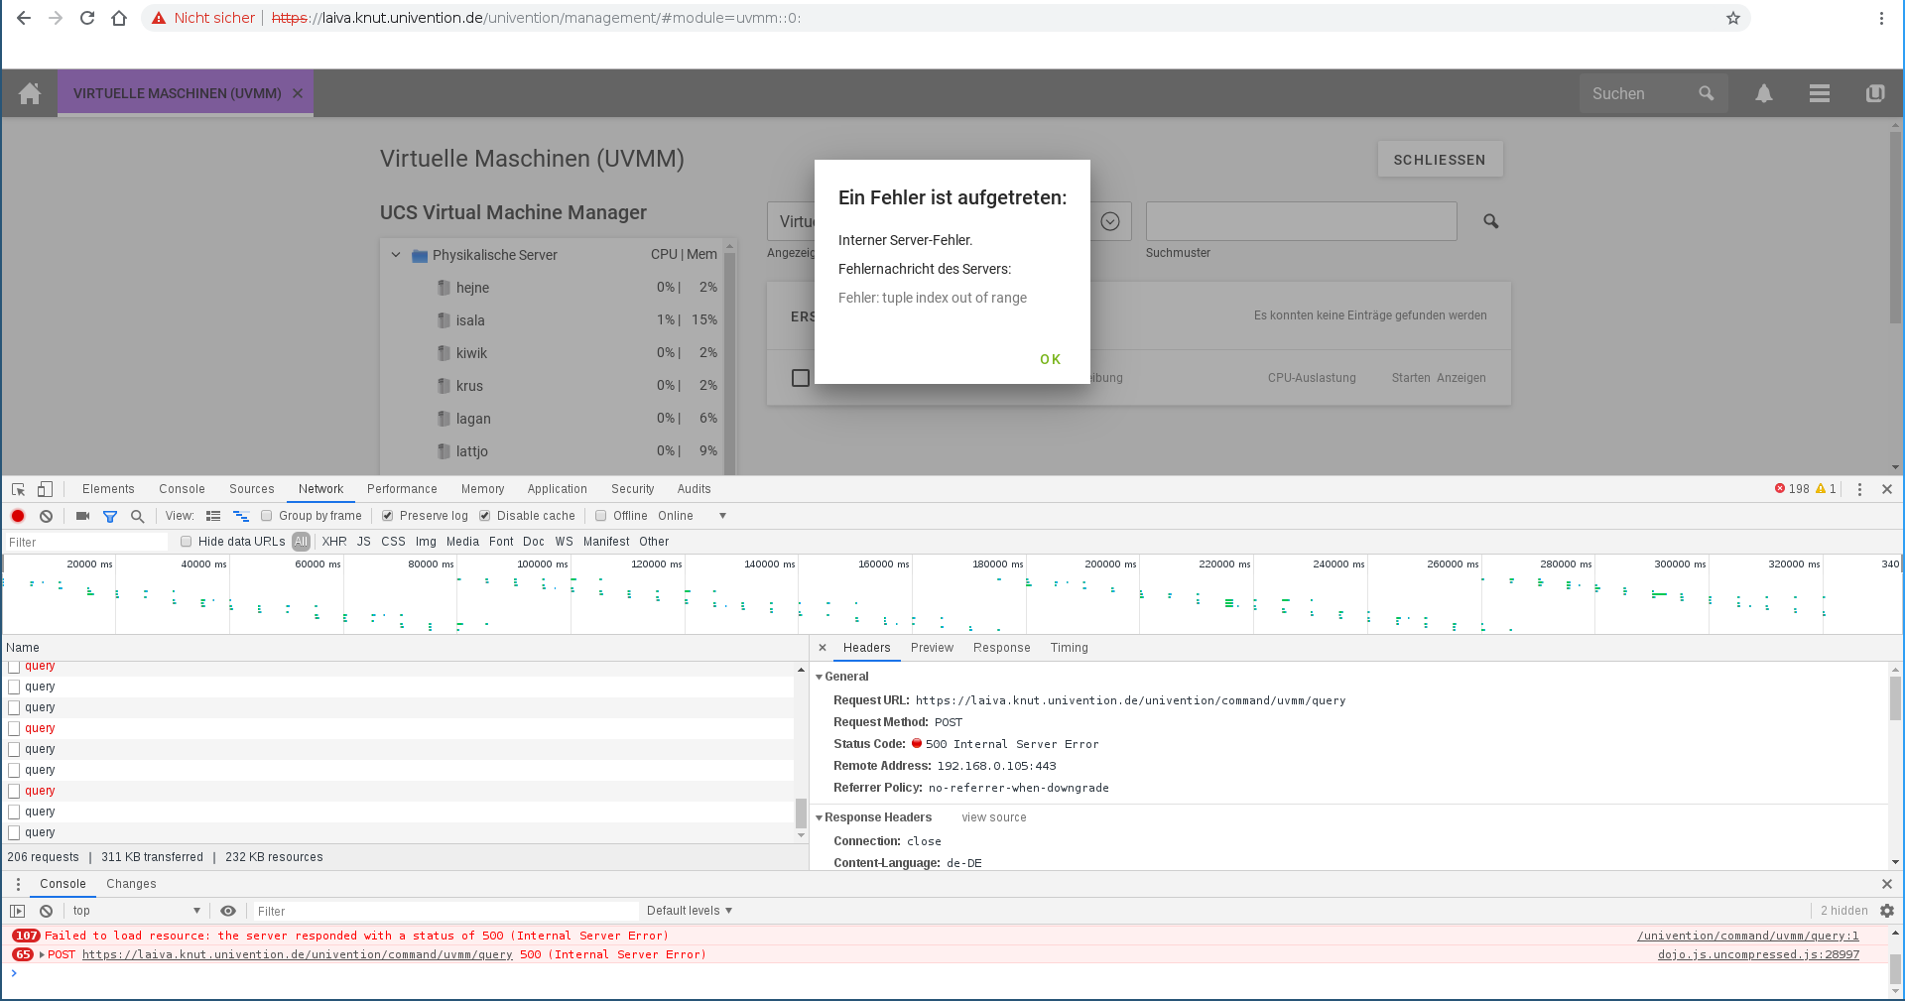1905x1001 pixels.
Task: Click the magnifier next to Suchmuster field
Action: (1490, 221)
